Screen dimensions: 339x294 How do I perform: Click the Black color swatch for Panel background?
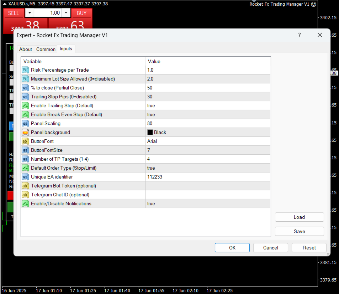click(x=150, y=132)
